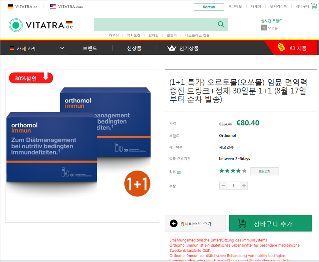Viewport: 319px width, 262px height.
Task: Click the 실시간 트렌드 heading
Action: coord(272,21)
